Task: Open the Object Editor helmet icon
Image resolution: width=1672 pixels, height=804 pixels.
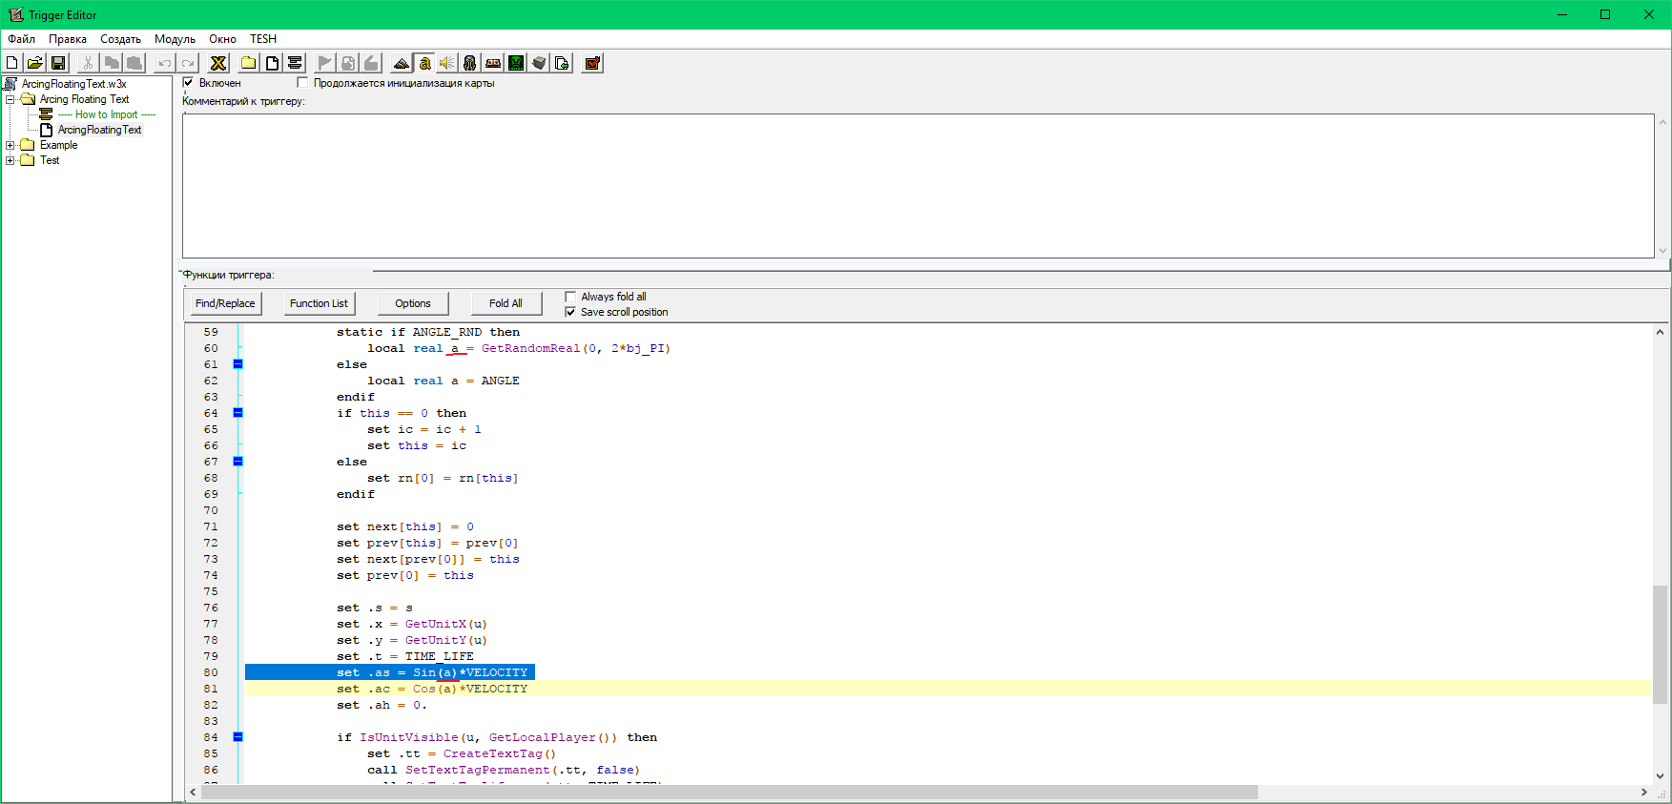Action: [x=469, y=63]
